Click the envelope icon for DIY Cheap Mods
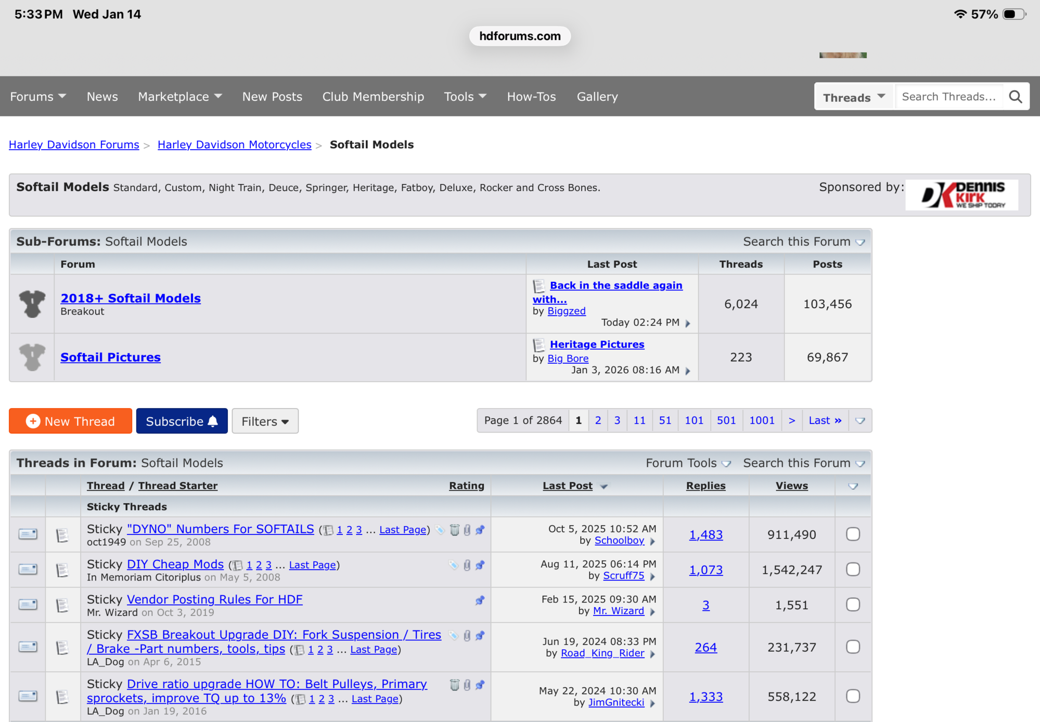This screenshot has height=722, width=1040. (x=28, y=570)
